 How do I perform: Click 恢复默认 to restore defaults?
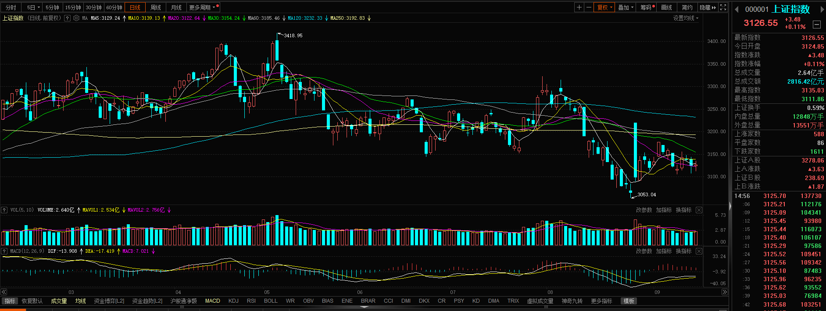click(32, 301)
